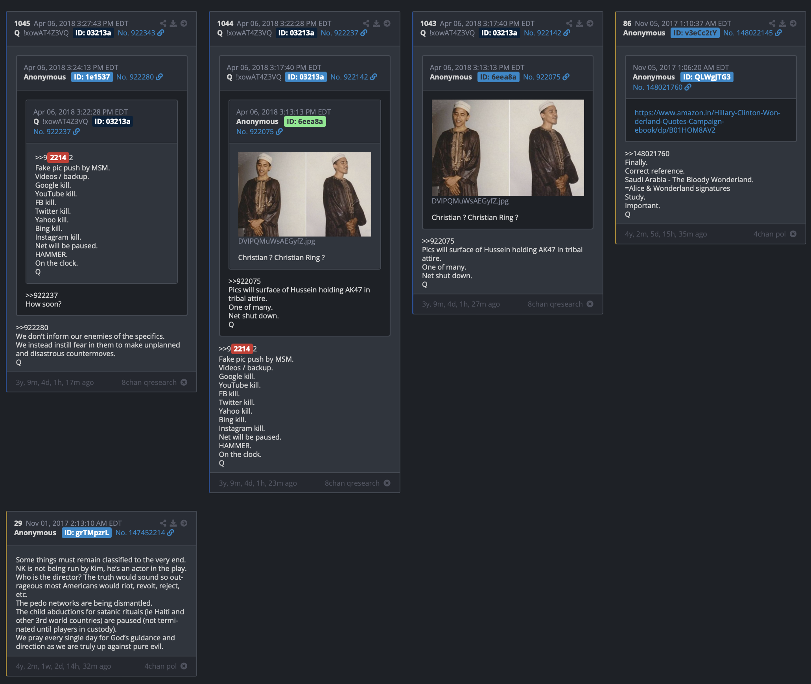The image size is (811, 684).
Task: Select ID: grTMpzrL badge
Action: (87, 532)
